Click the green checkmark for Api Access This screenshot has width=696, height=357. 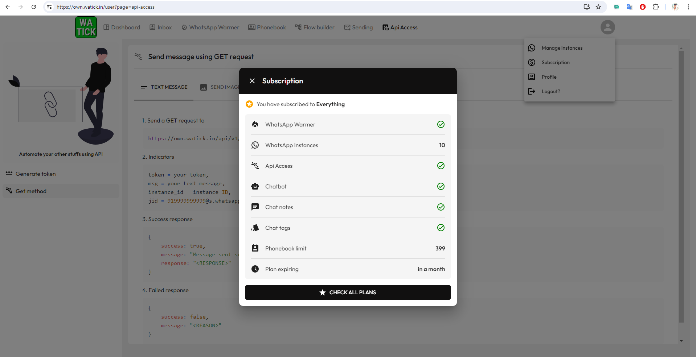point(441,166)
